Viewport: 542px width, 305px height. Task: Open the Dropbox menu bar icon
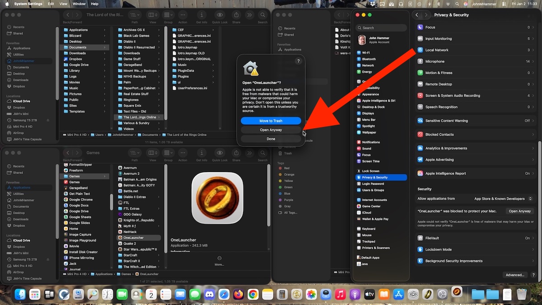pos(372,4)
